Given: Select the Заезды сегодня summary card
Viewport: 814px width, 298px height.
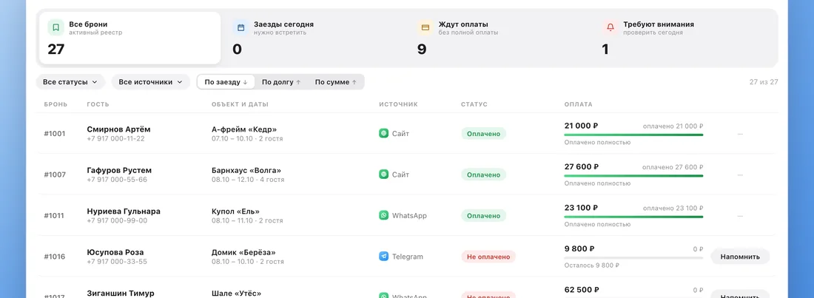Looking at the screenshot, I should pos(314,38).
